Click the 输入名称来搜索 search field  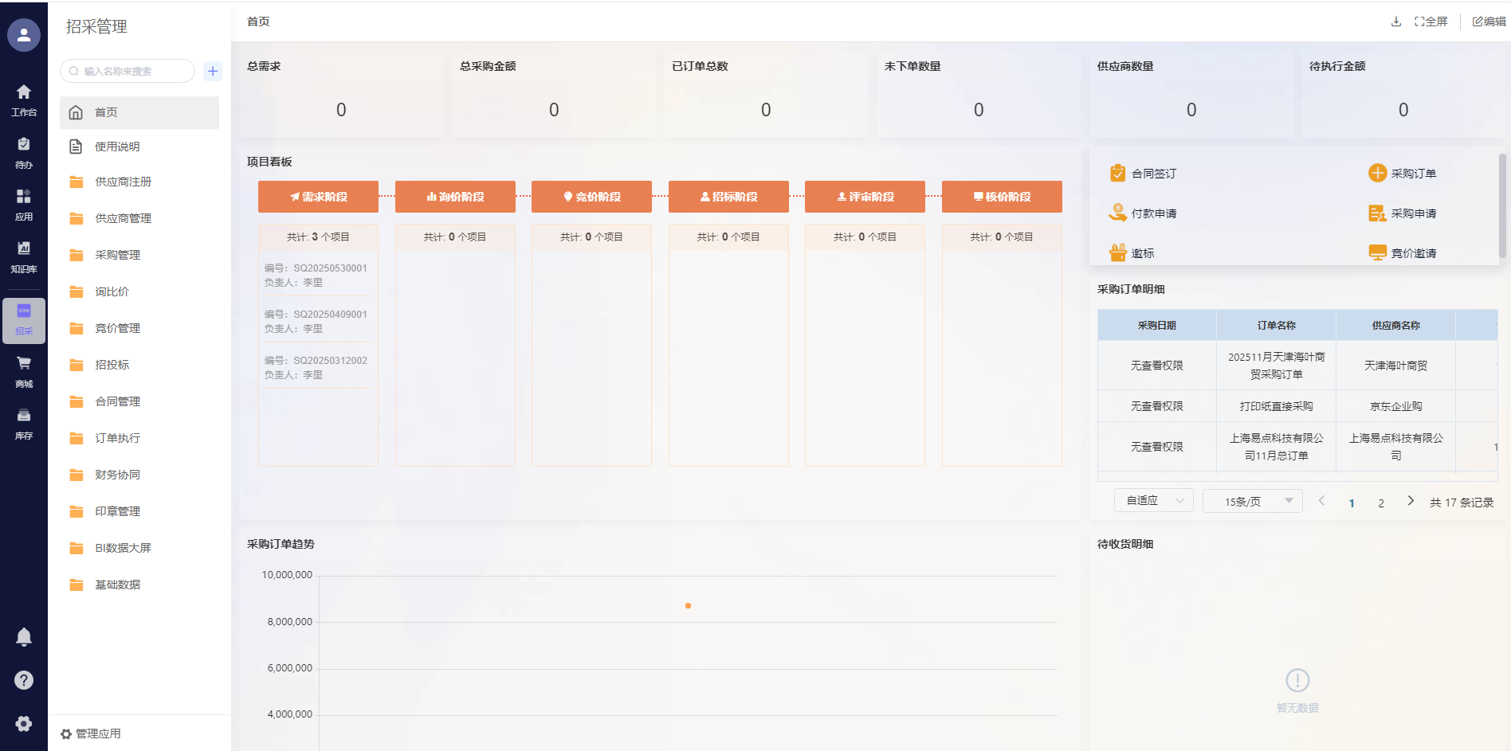tap(131, 71)
